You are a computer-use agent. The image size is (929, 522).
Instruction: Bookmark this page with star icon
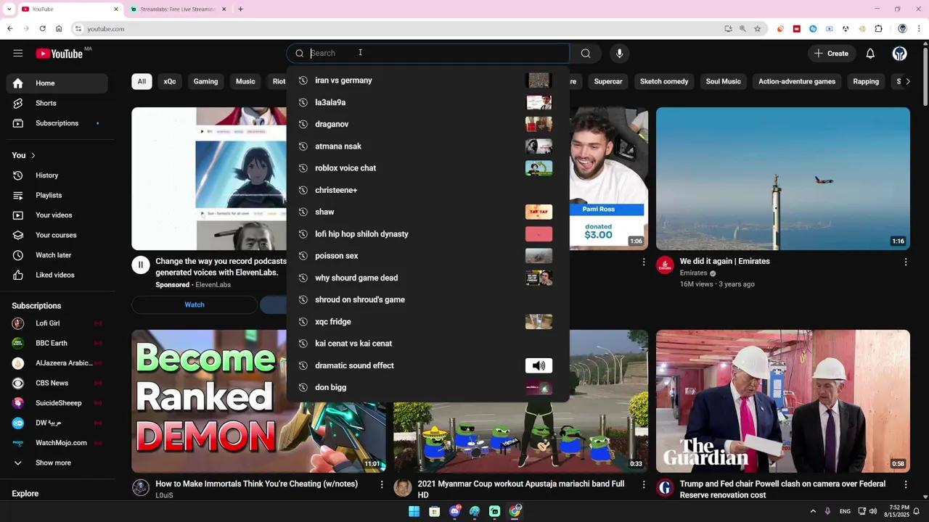(x=758, y=29)
